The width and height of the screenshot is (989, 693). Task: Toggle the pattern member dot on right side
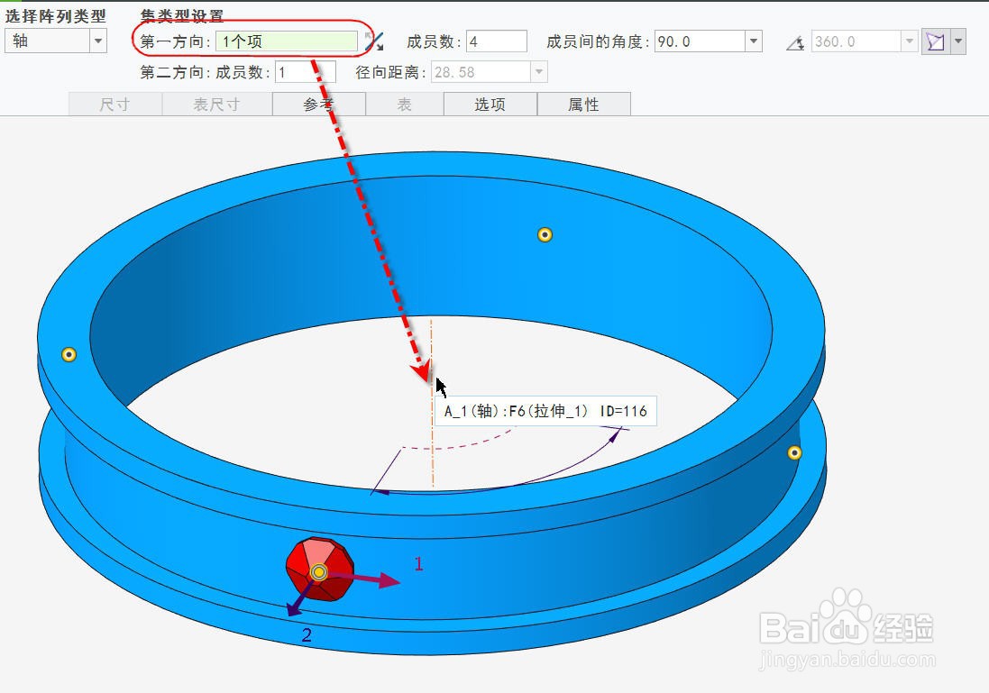[x=795, y=452]
